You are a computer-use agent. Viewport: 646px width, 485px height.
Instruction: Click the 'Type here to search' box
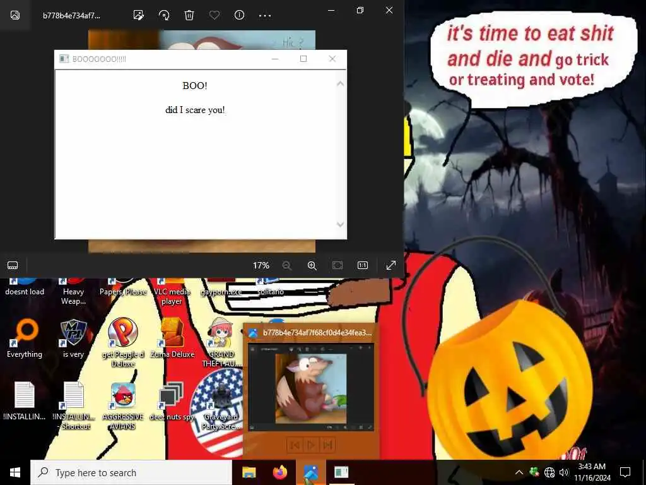(131, 472)
